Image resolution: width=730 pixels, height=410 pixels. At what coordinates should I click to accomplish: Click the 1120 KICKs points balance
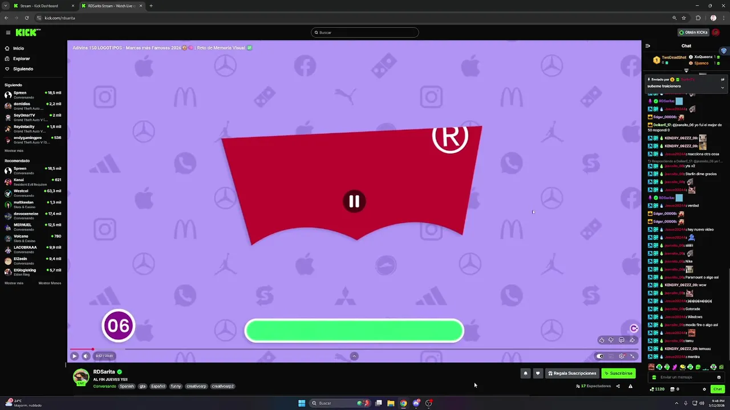coord(657,389)
